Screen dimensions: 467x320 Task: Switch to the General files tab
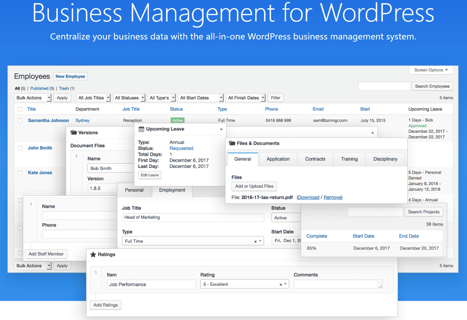coord(243,159)
